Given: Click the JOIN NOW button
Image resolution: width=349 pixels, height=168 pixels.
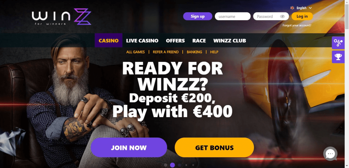Looking at the screenshot, I should (x=129, y=148).
